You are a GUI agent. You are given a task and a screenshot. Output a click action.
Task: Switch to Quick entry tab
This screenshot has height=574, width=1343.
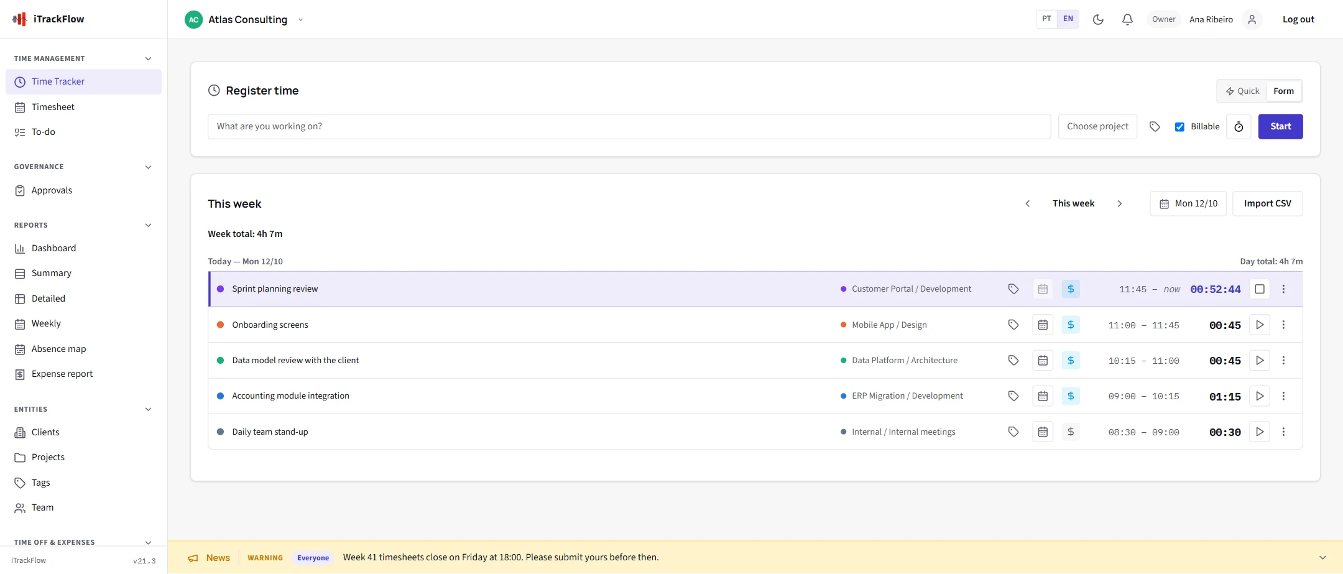coord(1242,91)
